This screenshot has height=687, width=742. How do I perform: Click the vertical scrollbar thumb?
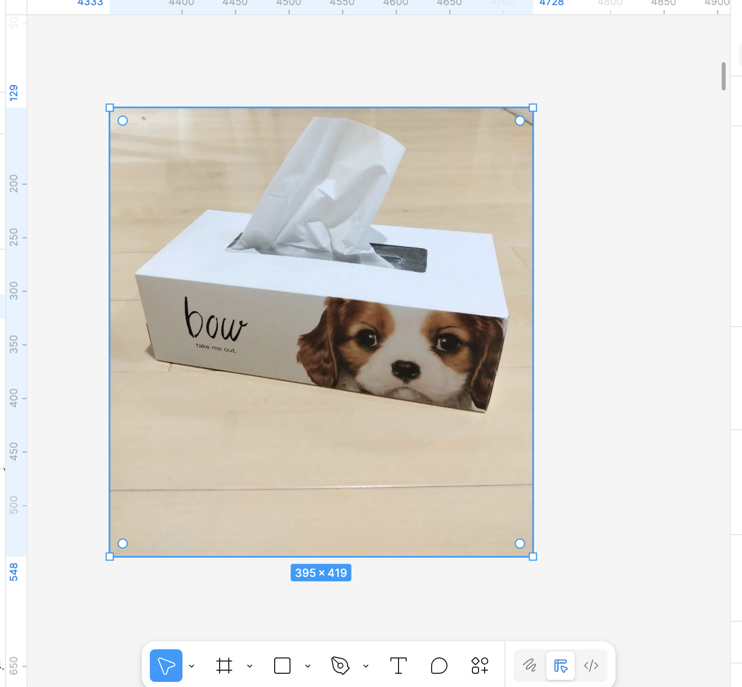pos(724,76)
